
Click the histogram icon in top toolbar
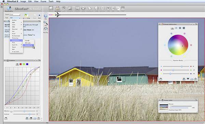[70, 9]
